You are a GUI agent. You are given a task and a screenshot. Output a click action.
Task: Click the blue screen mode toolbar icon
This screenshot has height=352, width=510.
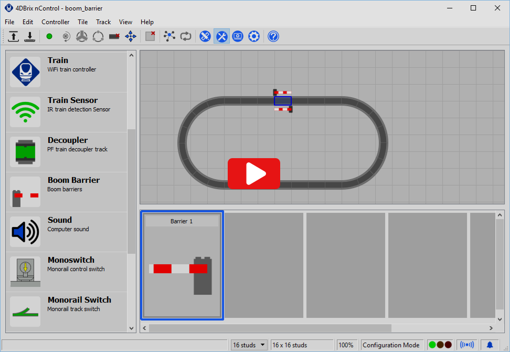coord(238,36)
